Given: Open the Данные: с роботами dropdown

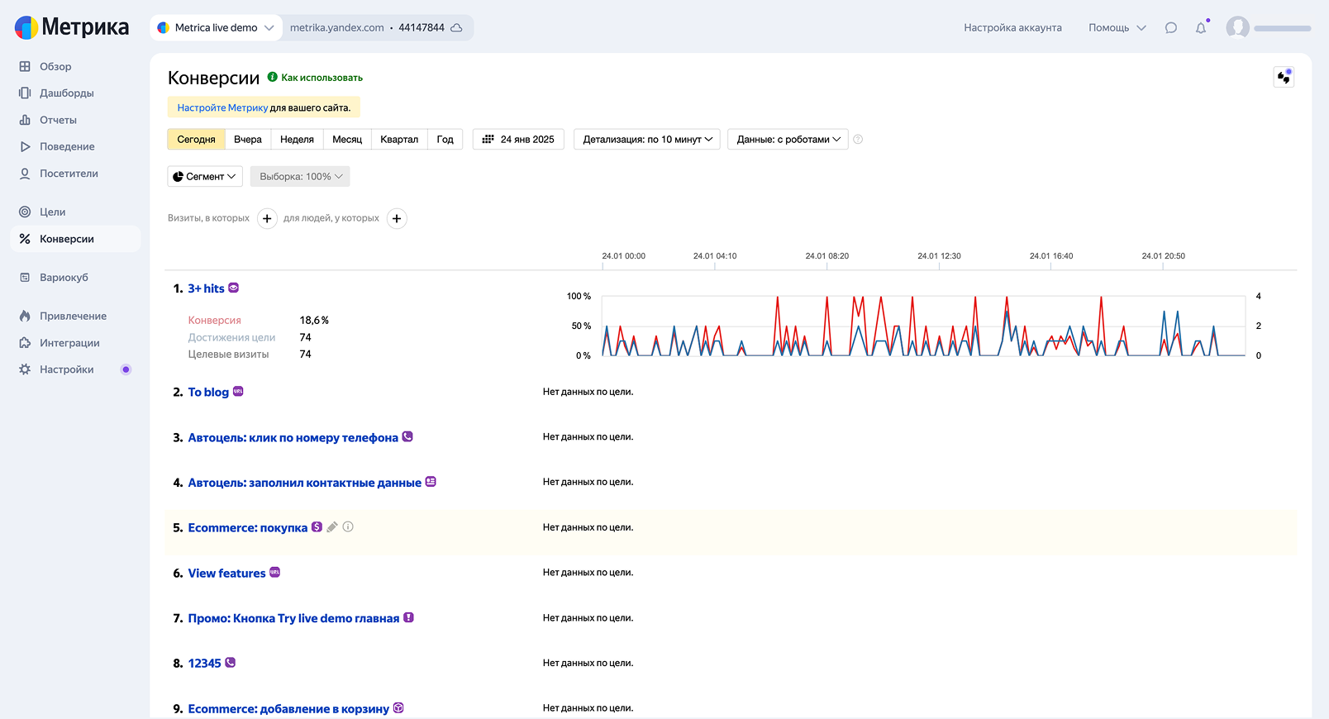Looking at the screenshot, I should (x=788, y=140).
